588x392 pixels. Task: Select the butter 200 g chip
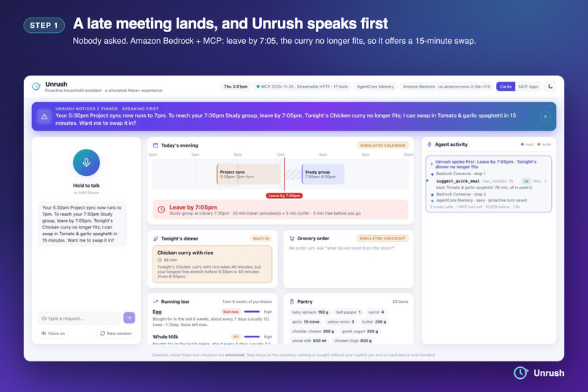pyautogui.click(x=374, y=322)
